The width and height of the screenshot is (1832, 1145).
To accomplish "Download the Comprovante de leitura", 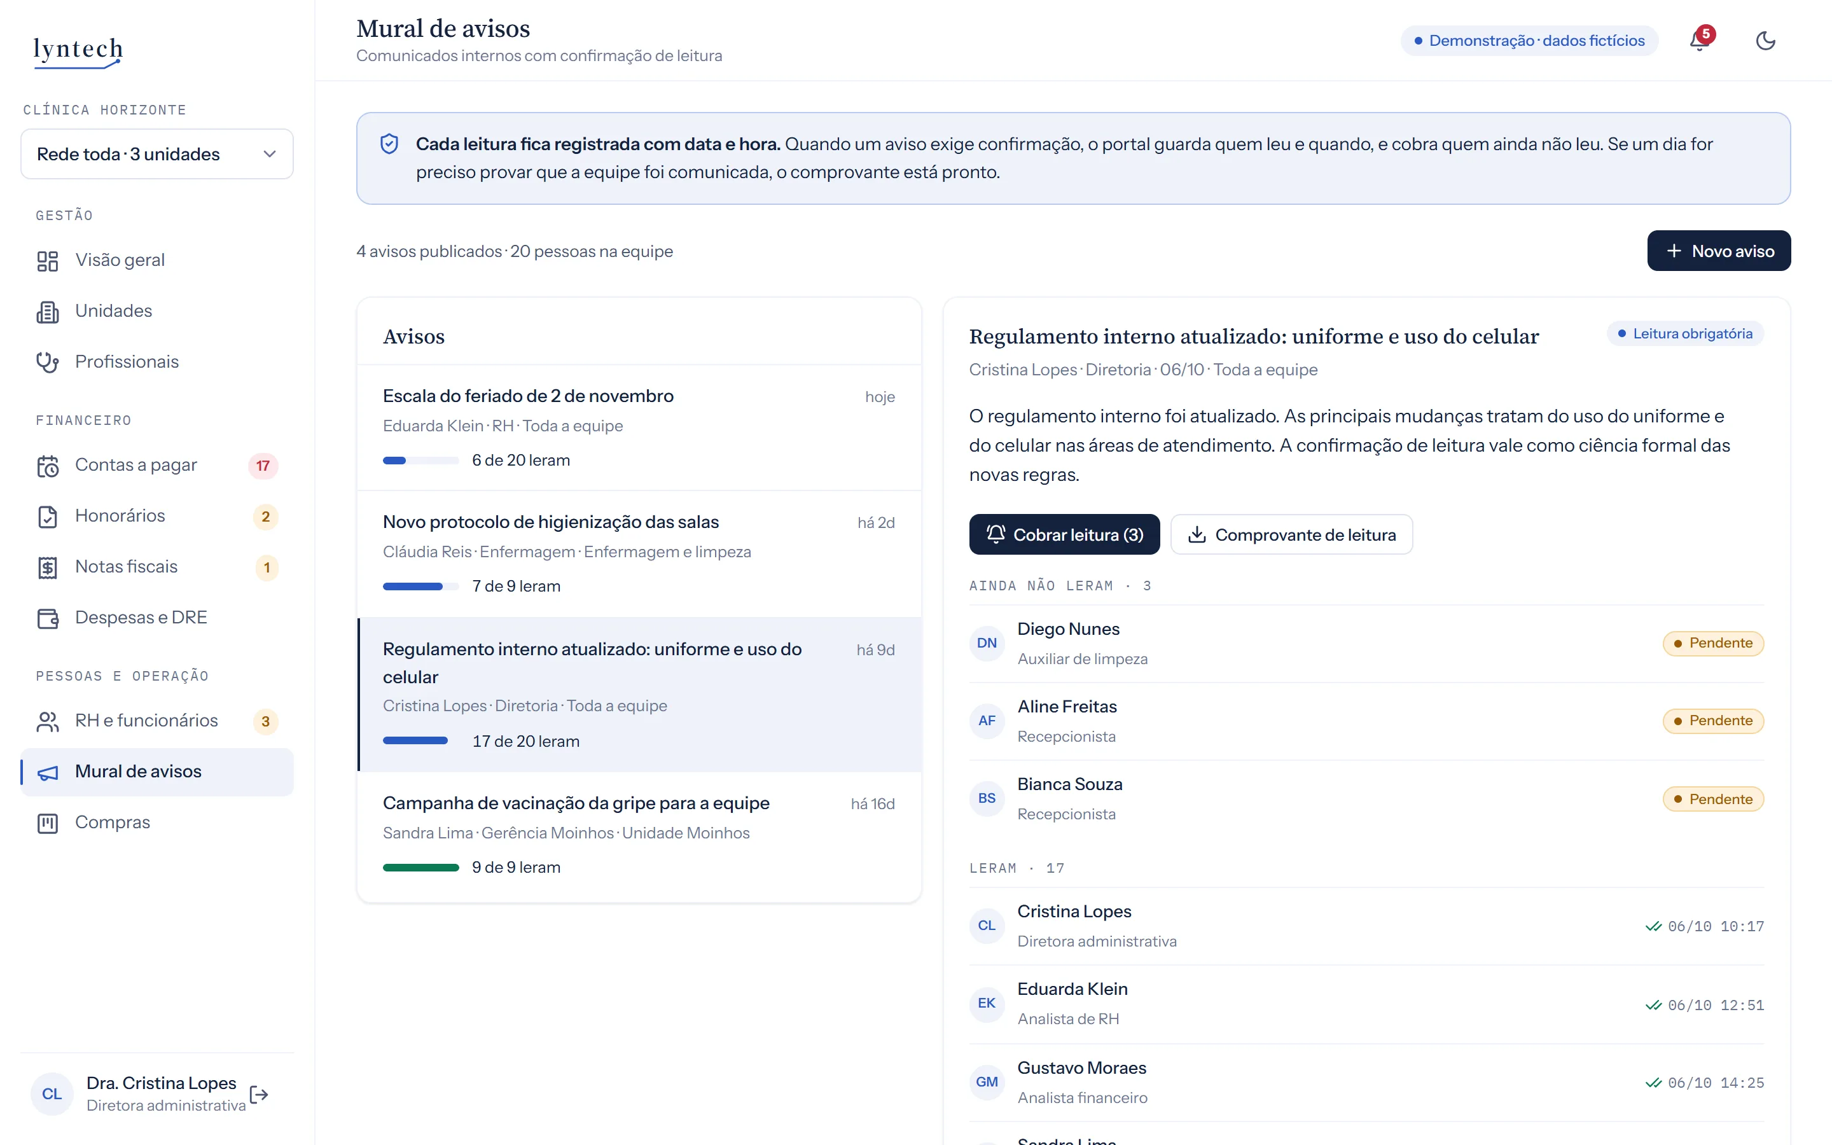I will point(1291,534).
